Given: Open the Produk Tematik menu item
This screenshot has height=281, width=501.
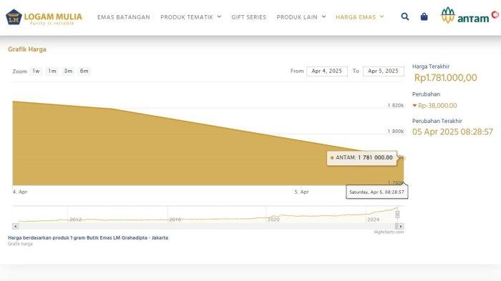Looking at the screenshot, I should pos(187,17).
